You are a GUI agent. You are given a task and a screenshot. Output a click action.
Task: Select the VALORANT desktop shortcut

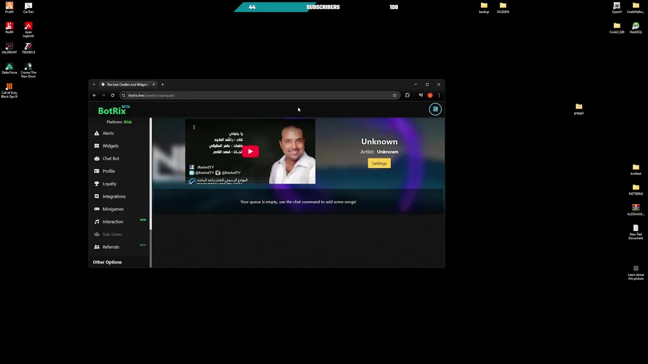[x=9, y=49]
